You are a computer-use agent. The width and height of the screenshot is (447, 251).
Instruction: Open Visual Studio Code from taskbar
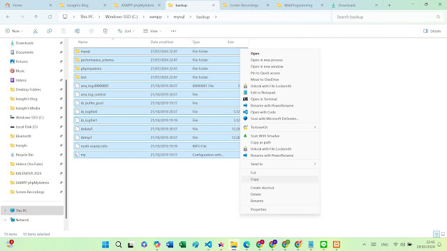coord(208,245)
